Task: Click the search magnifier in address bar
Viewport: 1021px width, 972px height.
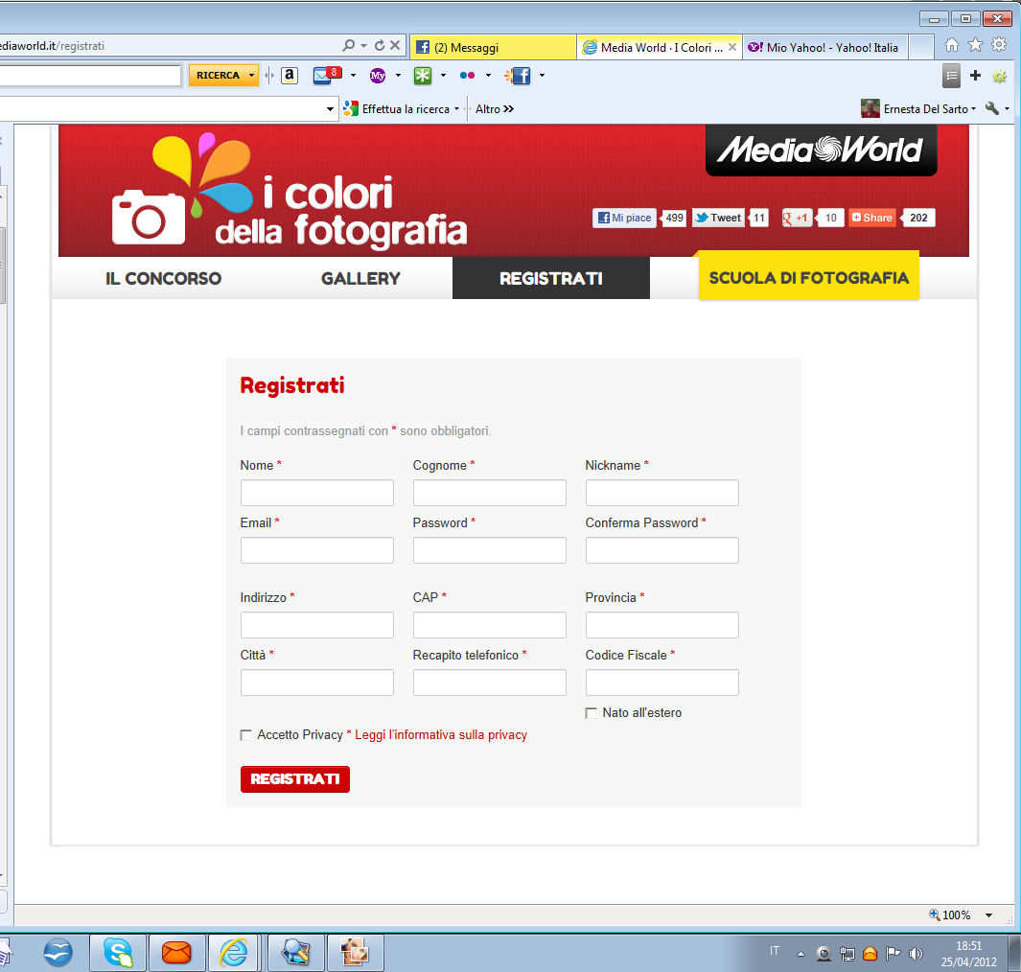Action: (348, 46)
